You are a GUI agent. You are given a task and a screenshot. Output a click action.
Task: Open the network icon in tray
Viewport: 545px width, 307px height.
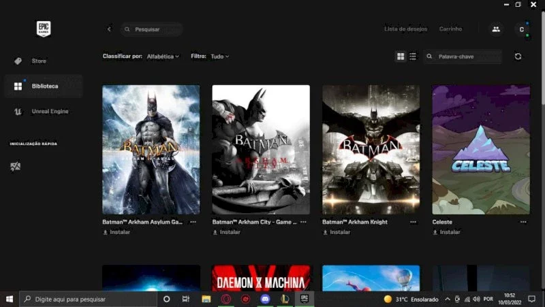(467, 299)
